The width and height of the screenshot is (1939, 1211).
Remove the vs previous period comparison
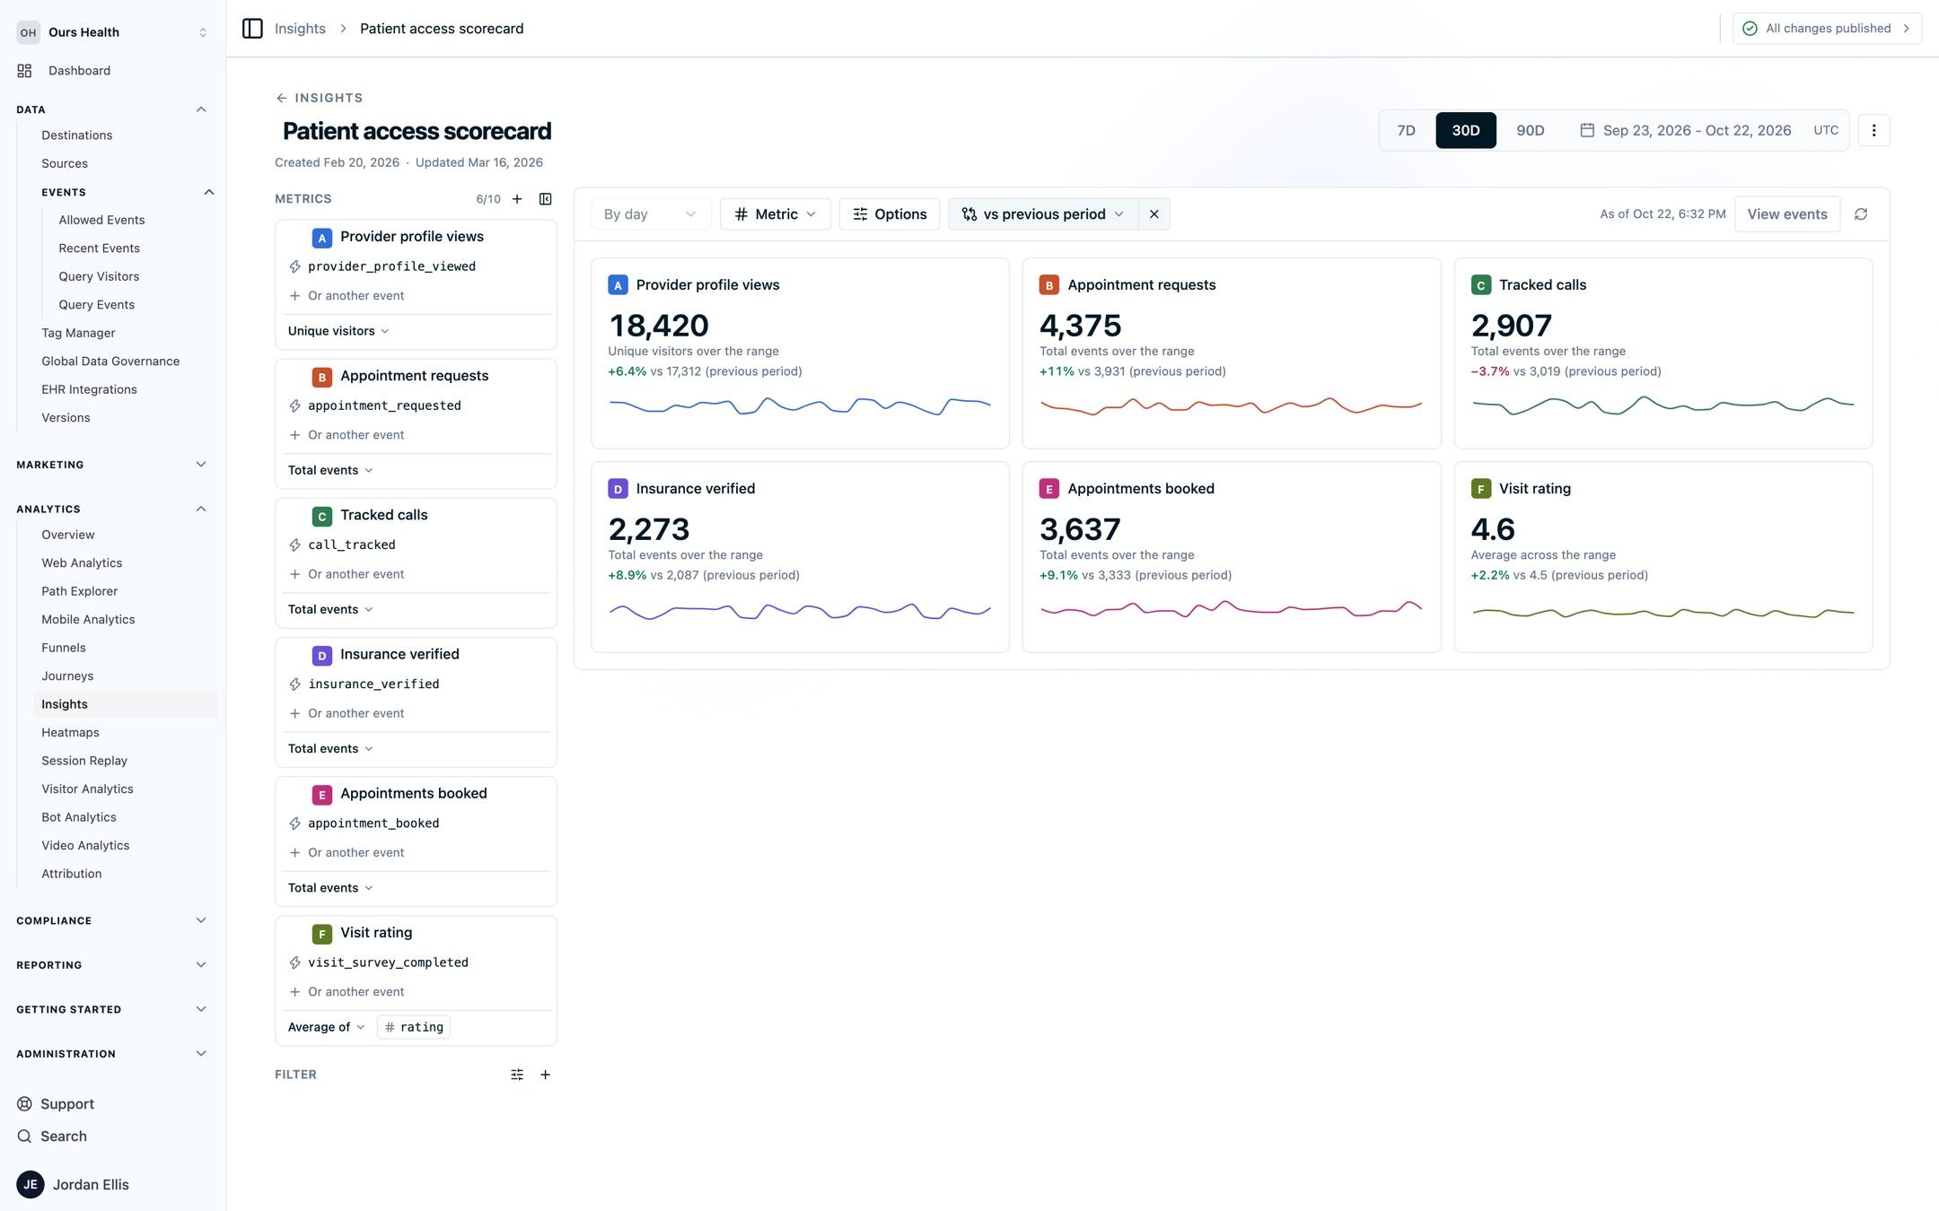(1154, 214)
